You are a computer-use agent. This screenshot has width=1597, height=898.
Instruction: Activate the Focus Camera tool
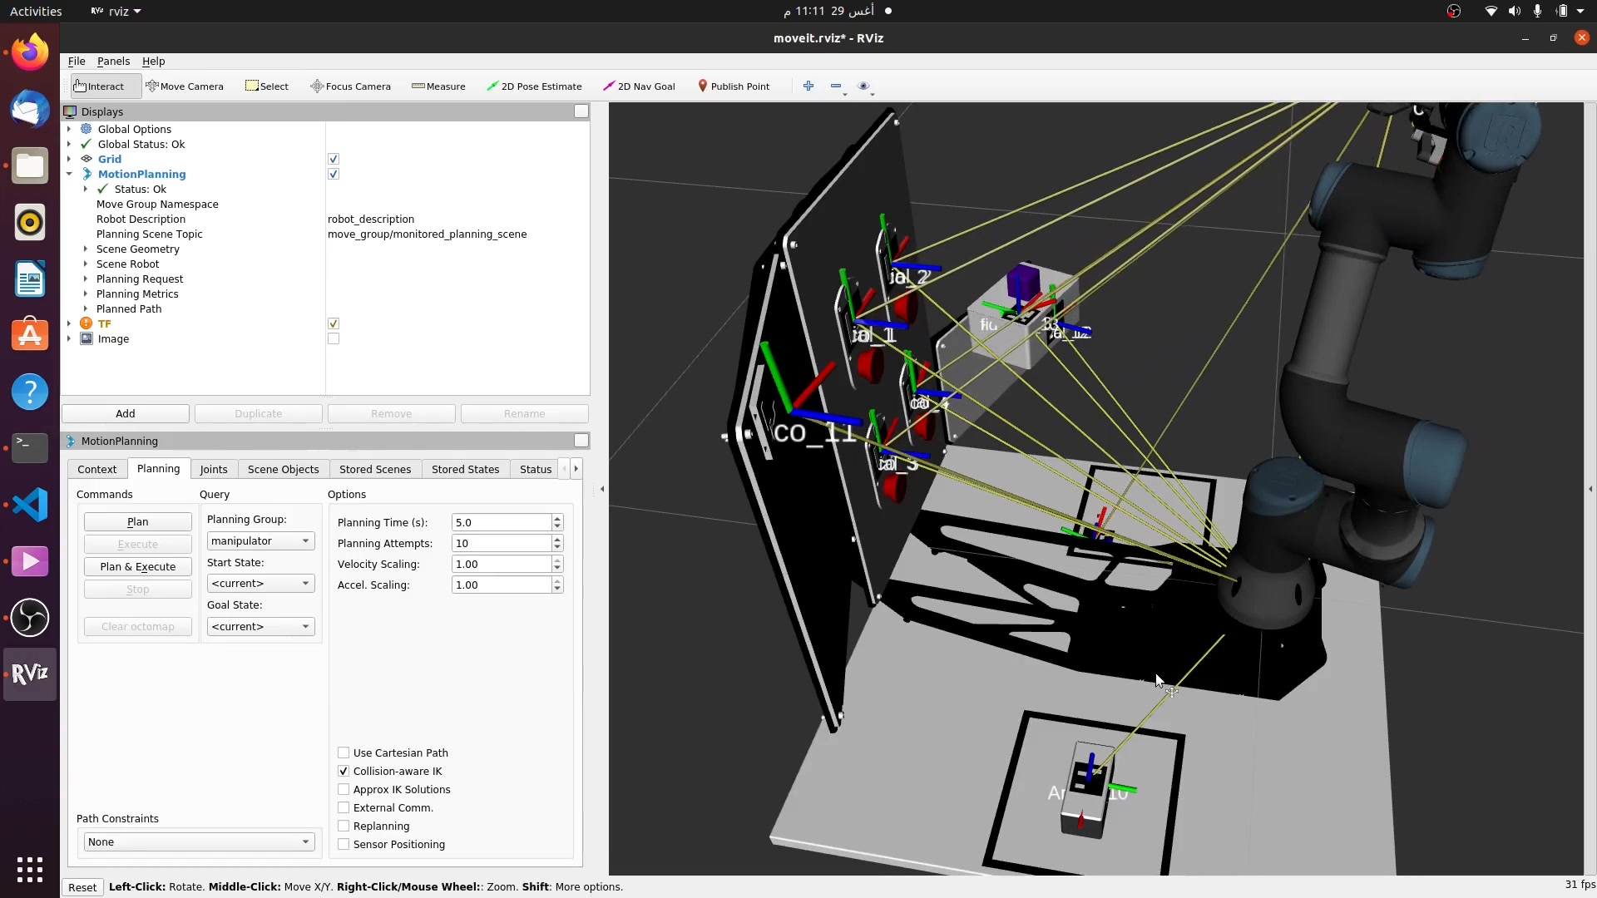[x=350, y=86]
